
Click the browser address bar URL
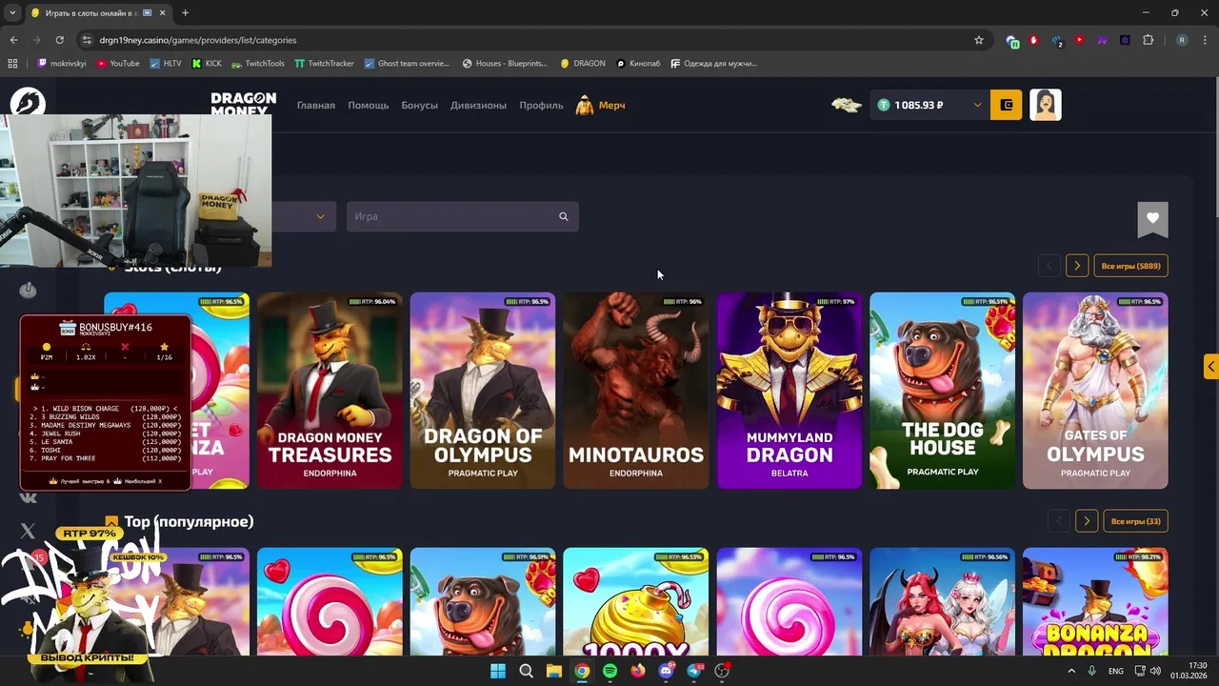198,40
